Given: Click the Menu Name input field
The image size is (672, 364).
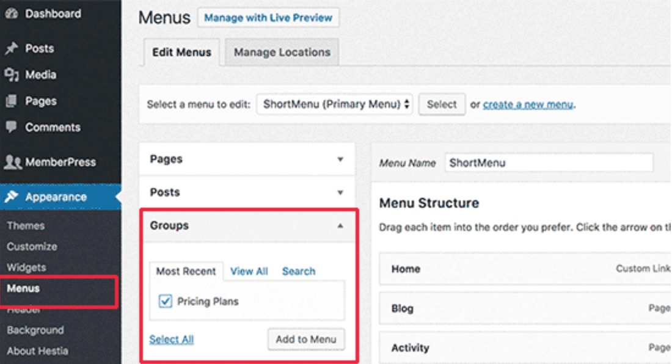Looking at the screenshot, I should [x=549, y=163].
